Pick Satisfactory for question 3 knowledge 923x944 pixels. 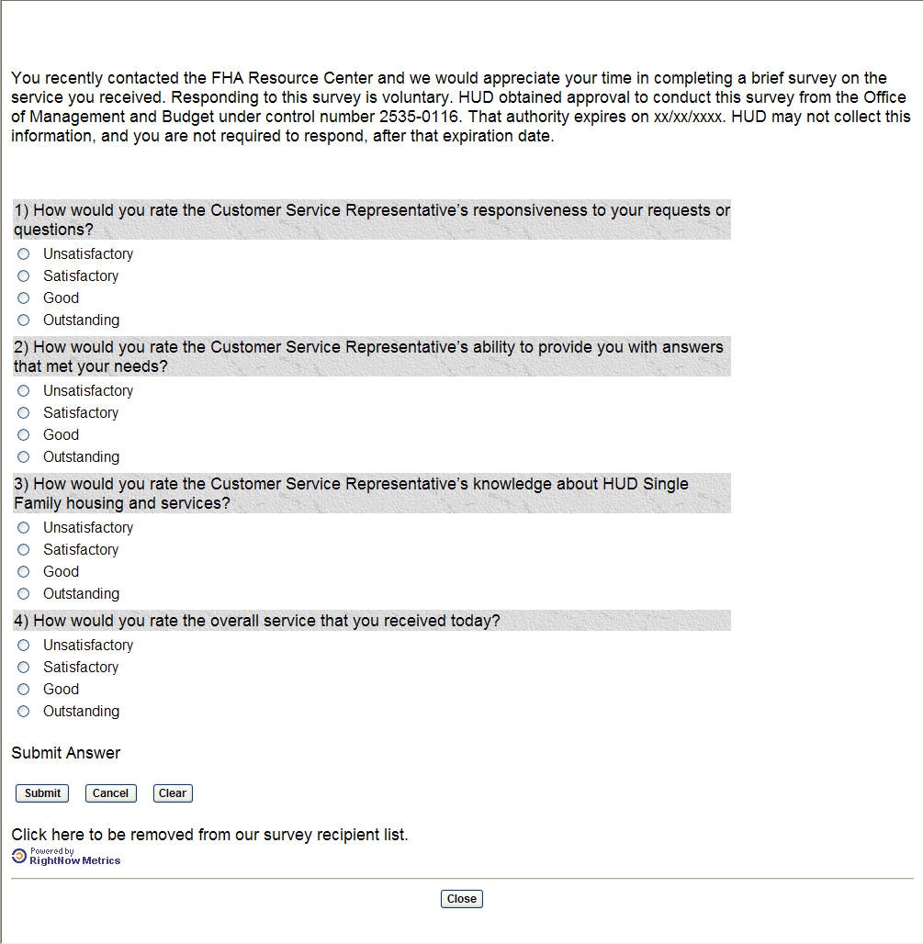pyautogui.click(x=24, y=549)
